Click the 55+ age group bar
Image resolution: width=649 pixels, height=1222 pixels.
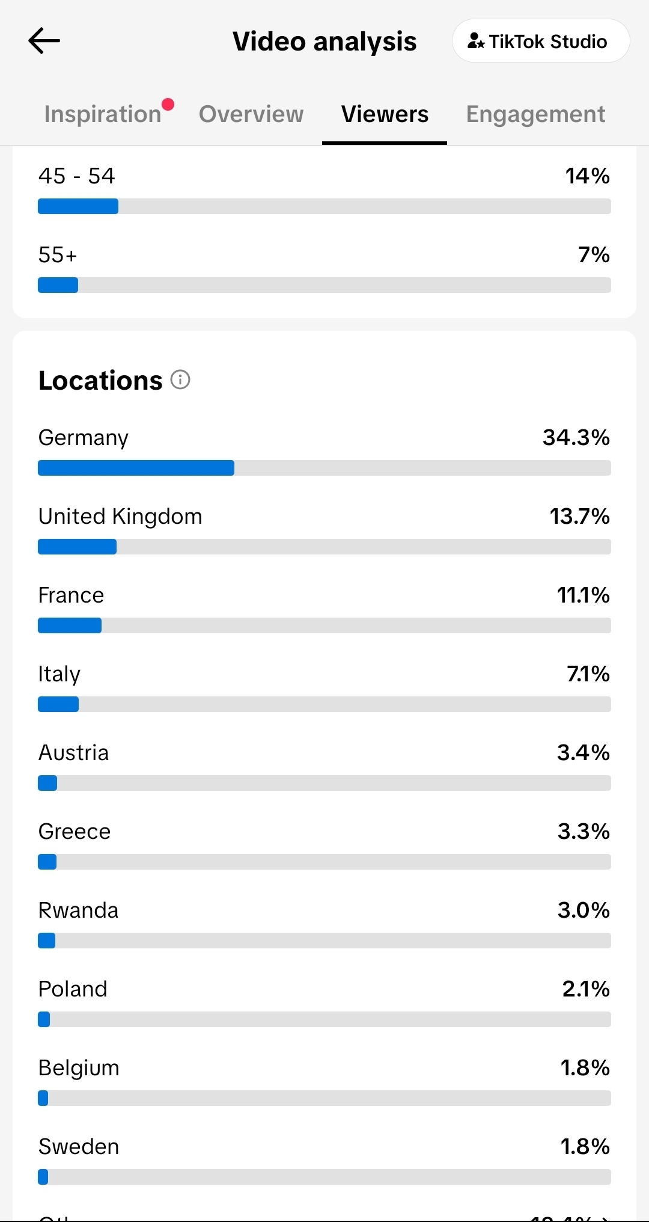[x=324, y=285]
